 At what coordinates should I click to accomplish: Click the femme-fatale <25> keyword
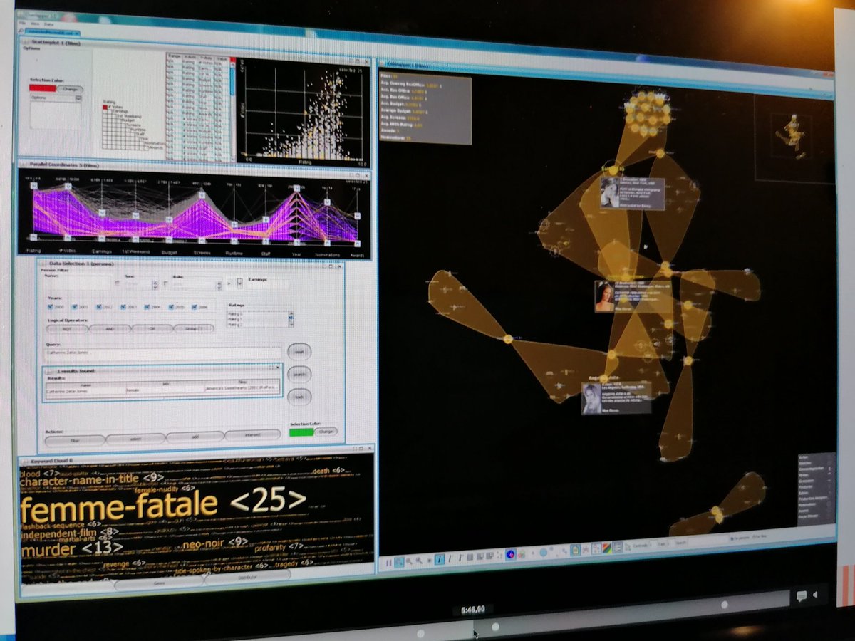164,504
